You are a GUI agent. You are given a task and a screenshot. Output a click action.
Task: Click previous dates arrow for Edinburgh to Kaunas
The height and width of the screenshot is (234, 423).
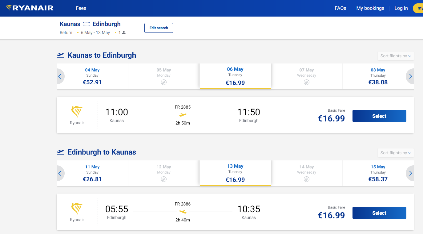pyautogui.click(x=60, y=173)
